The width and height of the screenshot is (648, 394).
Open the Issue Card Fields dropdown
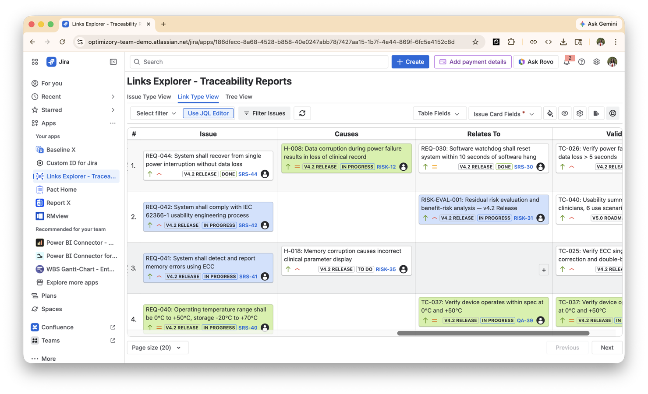click(504, 113)
